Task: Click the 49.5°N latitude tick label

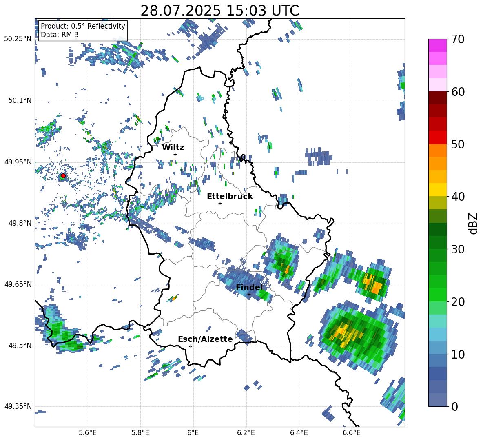Action: [x=20, y=345]
